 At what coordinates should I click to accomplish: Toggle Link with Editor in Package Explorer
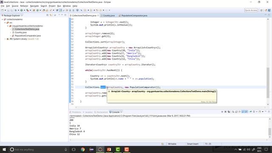51,15
